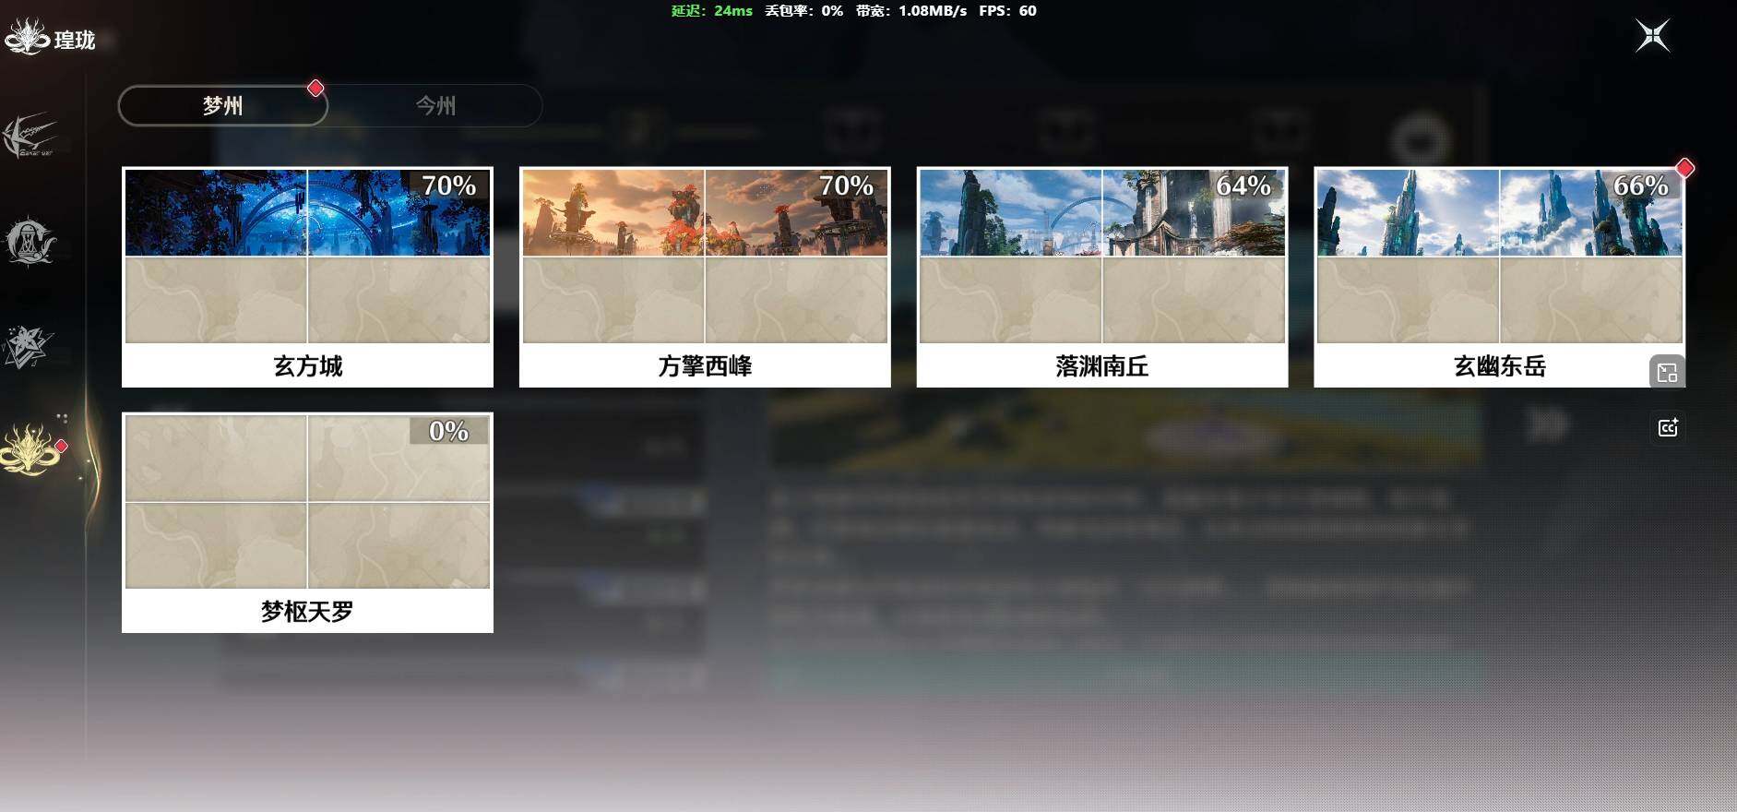Image resolution: width=1737 pixels, height=812 pixels.
Task: Switch to the 今州 tab
Action: (x=435, y=105)
